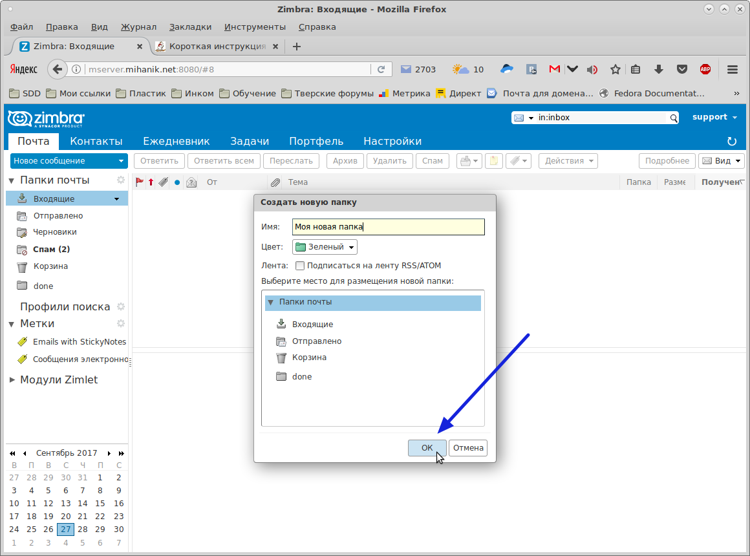Image resolution: width=750 pixels, height=556 pixels.
Task: Open Входящие folder dropdown arrow in sidebar
Action: tap(117, 199)
